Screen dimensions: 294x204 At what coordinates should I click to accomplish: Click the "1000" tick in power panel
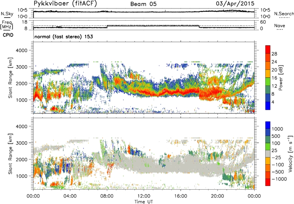pos(21,100)
